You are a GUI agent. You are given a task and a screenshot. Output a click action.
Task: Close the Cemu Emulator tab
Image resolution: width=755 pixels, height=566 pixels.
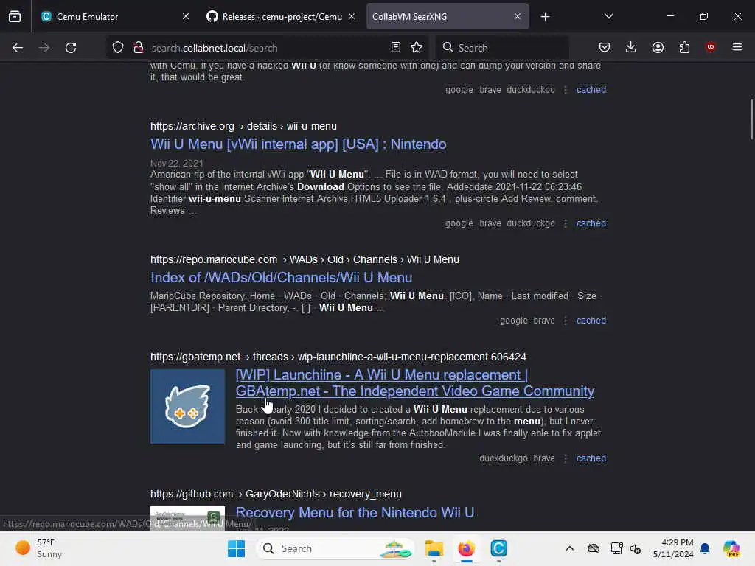(x=186, y=16)
